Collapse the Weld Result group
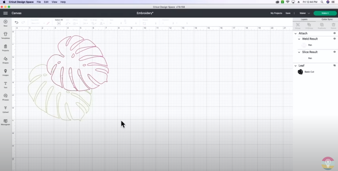The image size is (338, 171). coord(299,39)
